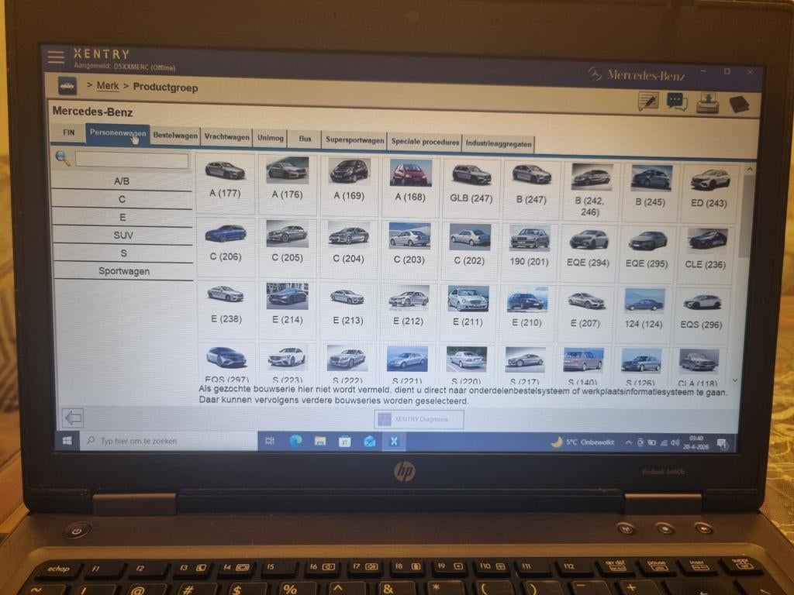Filter by A/B class category
This screenshot has height=595, width=794.
(122, 181)
